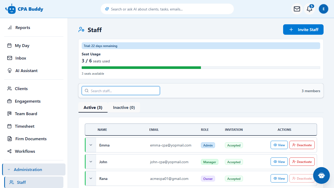
Task: Open the user avatar E menu
Action: (x=324, y=9)
